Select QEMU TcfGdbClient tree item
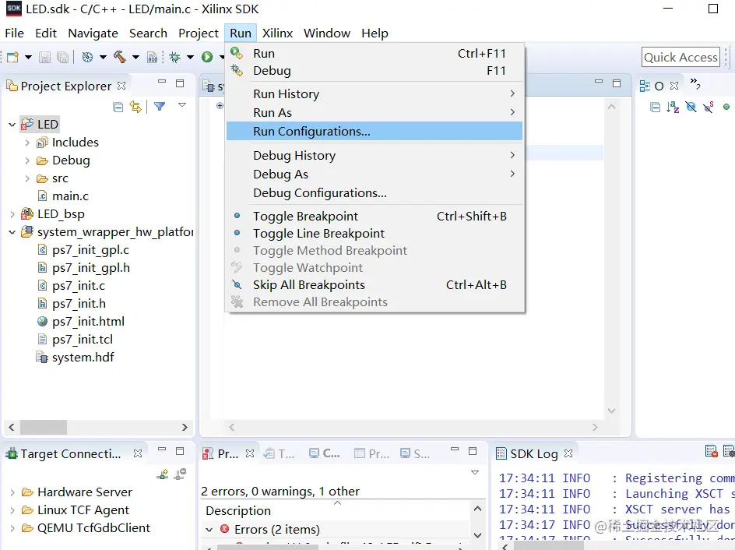The width and height of the screenshot is (735, 550). tap(93, 528)
